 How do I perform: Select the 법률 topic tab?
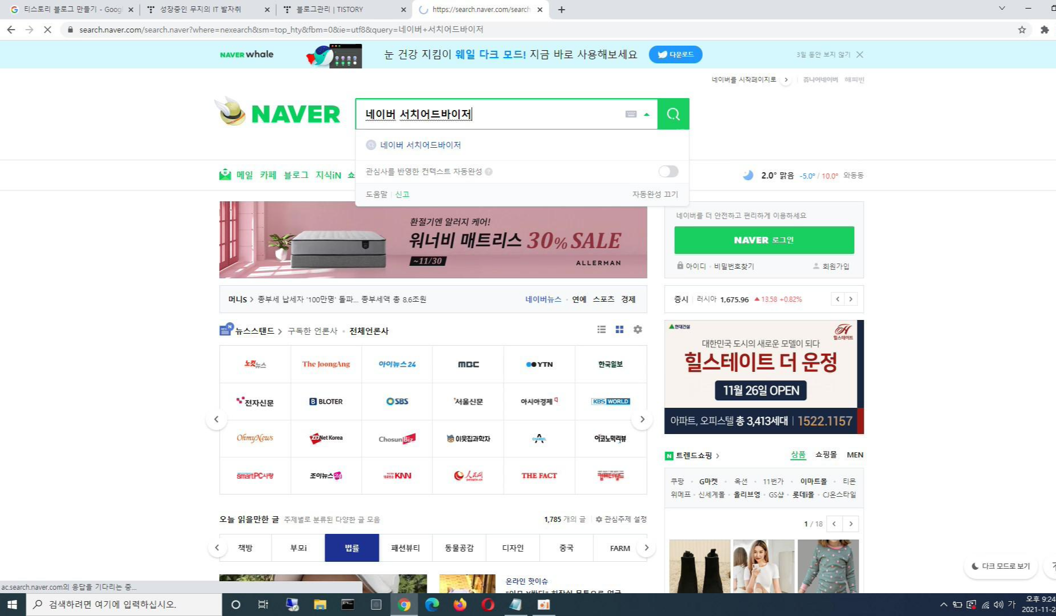(x=352, y=548)
